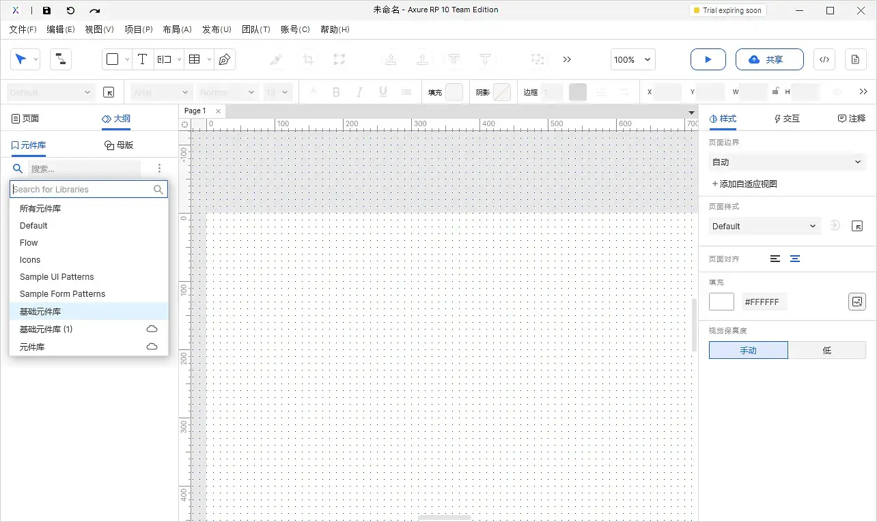Open the Default page style dropdown
The height and width of the screenshot is (522, 877).
pos(764,225)
